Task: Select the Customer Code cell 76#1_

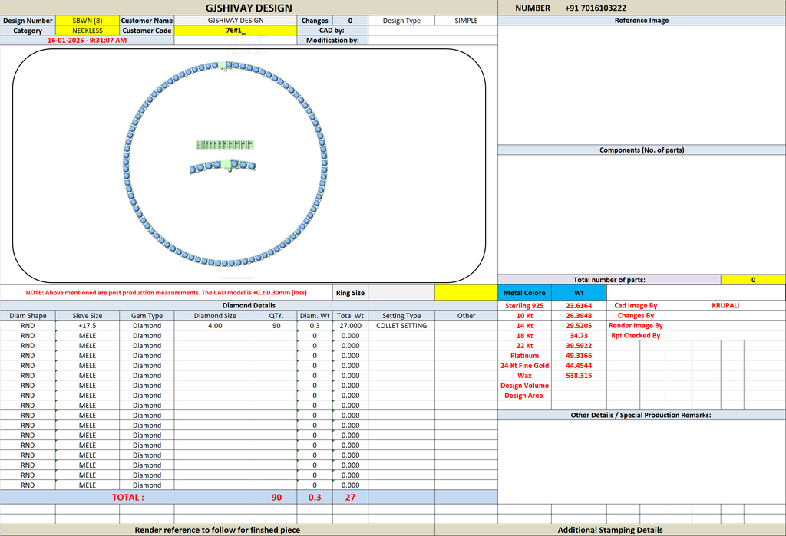Action: (x=236, y=31)
